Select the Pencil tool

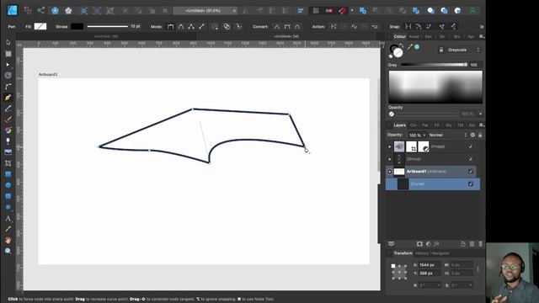coord(8,109)
